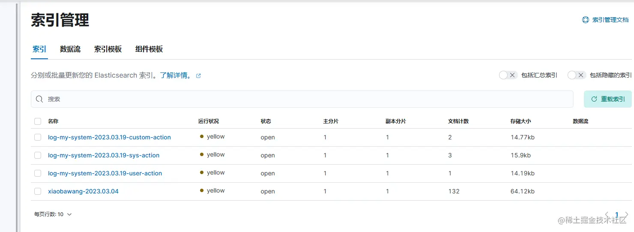Go to the previous page with the left arrow

click(x=607, y=214)
